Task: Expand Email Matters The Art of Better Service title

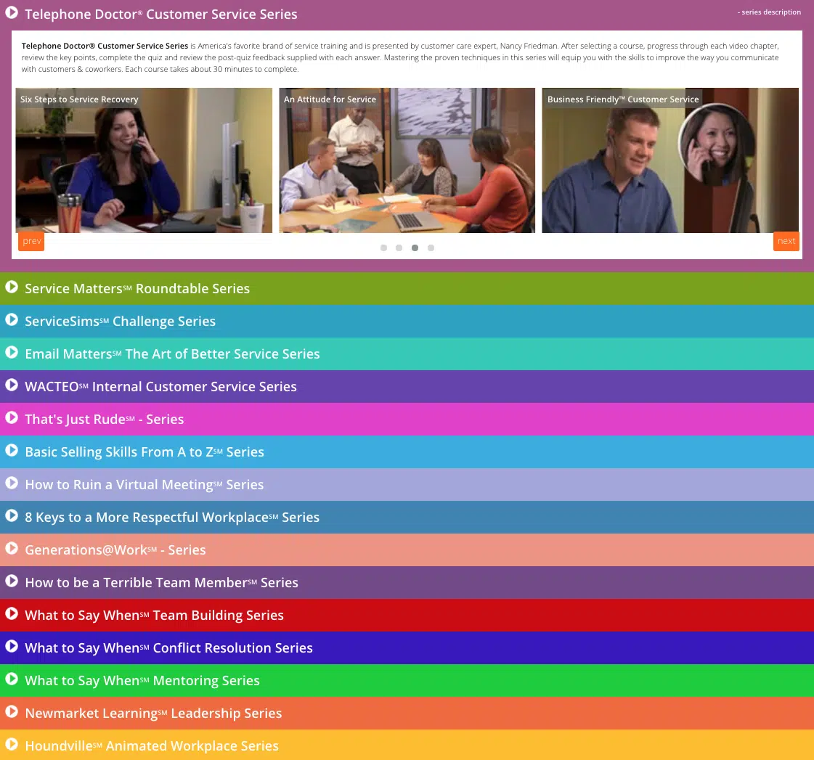Action: tap(172, 354)
